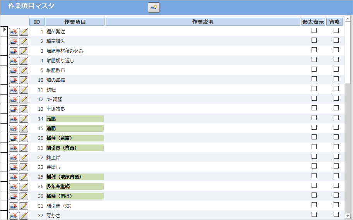This screenshot has width=353, height=220.
Task: Edit the 畑の準備 row
Action: pos(24,80)
